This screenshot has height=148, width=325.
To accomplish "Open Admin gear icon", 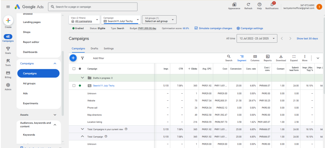I will click(x=8, y=85).
